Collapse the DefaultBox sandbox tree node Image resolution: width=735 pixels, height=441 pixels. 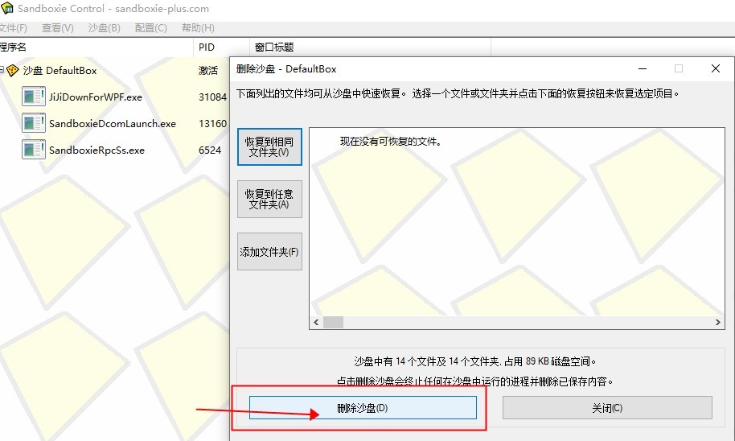pyautogui.click(x=2, y=71)
